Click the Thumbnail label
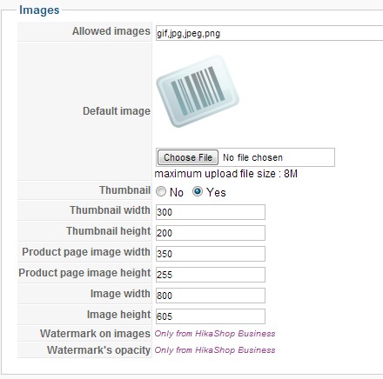 tap(125, 190)
